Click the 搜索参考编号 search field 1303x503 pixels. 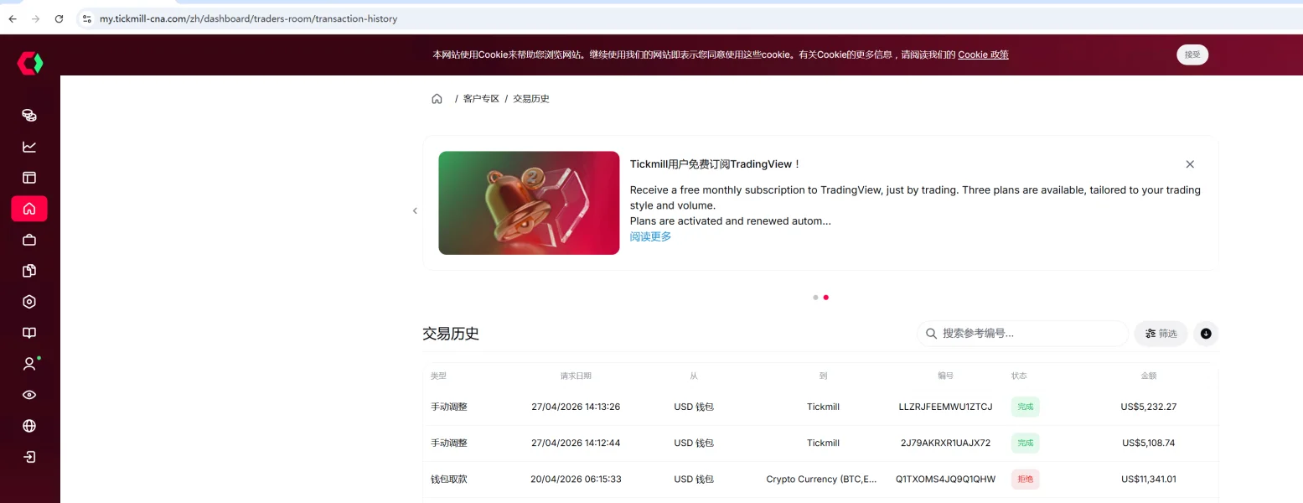[x=1022, y=334]
